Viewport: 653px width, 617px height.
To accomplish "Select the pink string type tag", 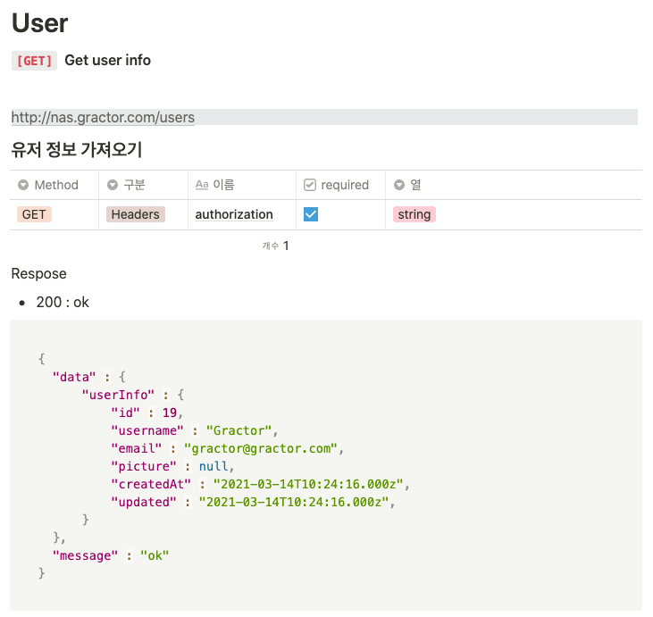I will pos(414,214).
